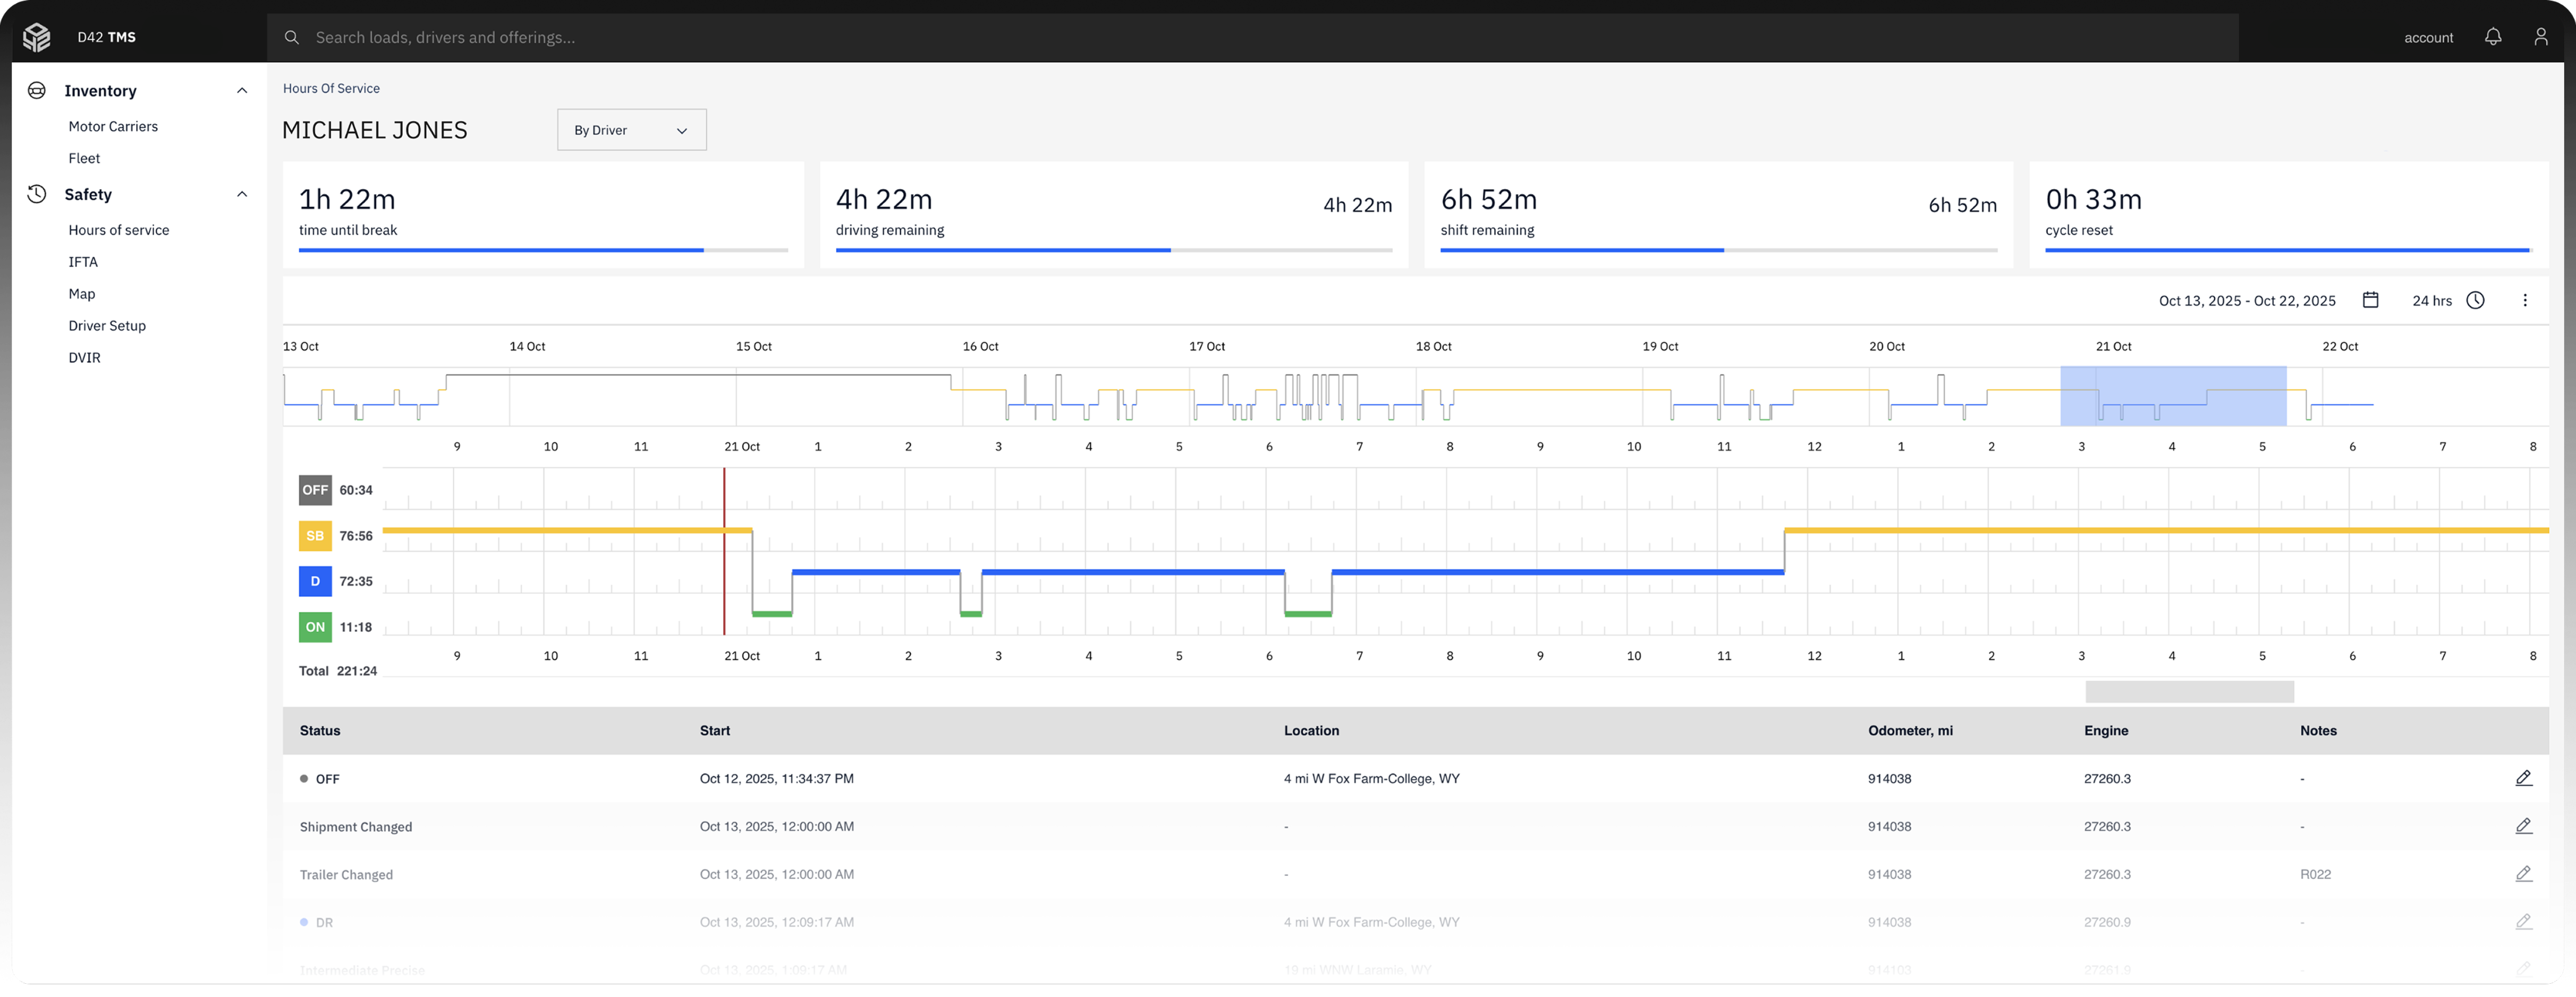The image size is (2576, 997).
Task: Open the Driver Setup page
Action: pyautogui.click(x=107, y=325)
